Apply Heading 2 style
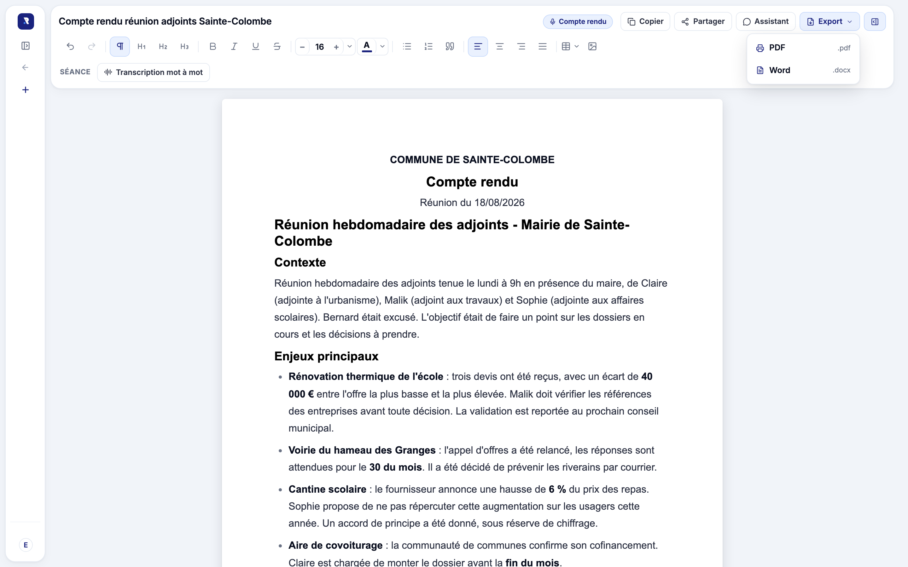The width and height of the screenshot is (908, 567). click(x=163, y=47)
